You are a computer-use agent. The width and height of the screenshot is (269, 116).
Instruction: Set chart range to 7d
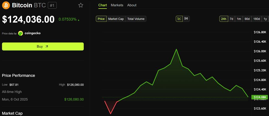pyautogui.click(x=231, y=19)
